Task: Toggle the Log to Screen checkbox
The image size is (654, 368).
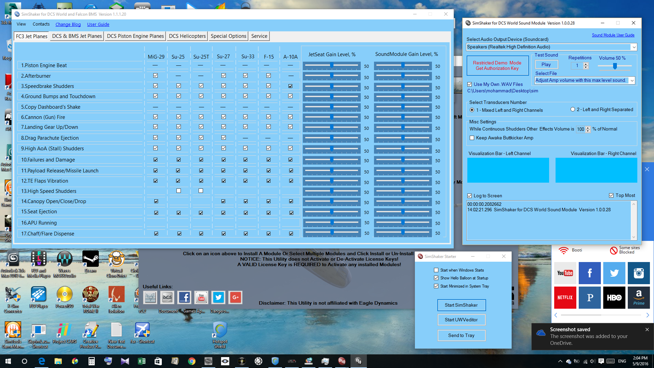Action: [470, 196]
